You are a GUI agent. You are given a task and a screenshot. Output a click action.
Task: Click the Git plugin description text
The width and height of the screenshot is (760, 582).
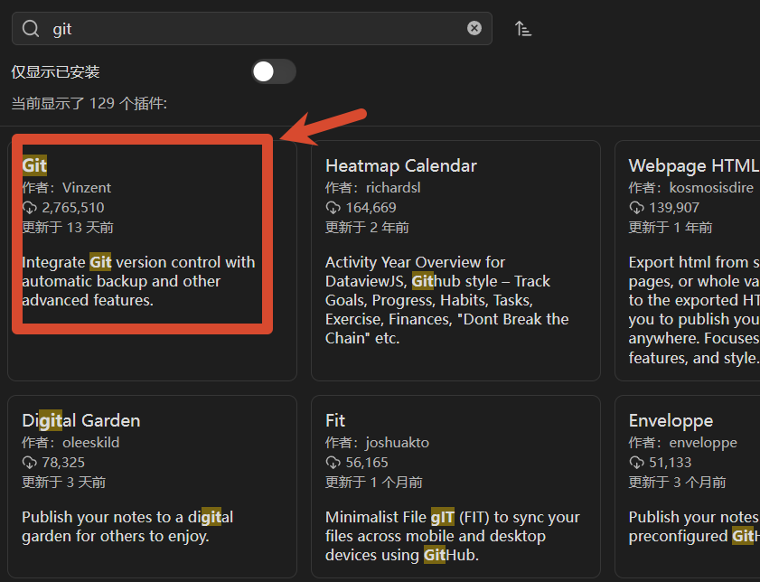point(138,281)
